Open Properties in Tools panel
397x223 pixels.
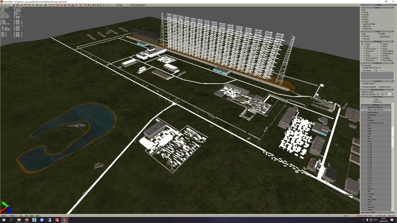click(x=366, y=39)
